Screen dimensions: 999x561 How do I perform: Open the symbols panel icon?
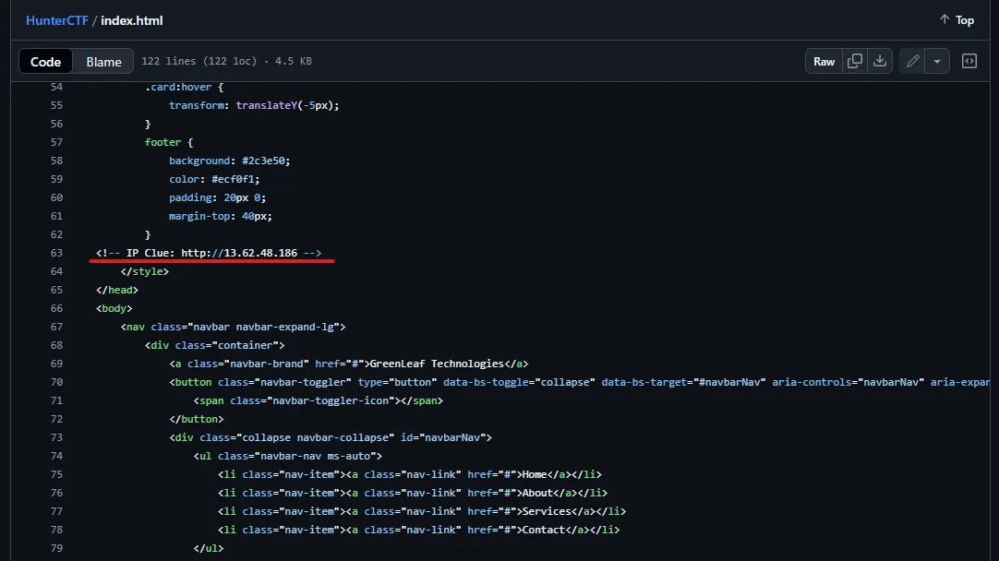[969, 61]
